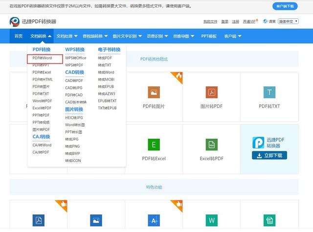Choose 转成AZW3 under 电子书转换

[107, 94]
